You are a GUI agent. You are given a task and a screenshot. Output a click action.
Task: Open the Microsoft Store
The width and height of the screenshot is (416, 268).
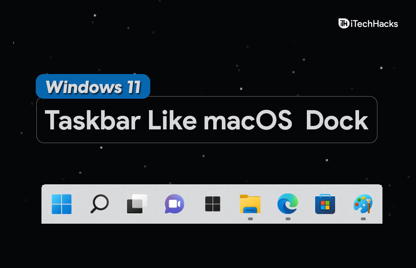click(325, 204)
